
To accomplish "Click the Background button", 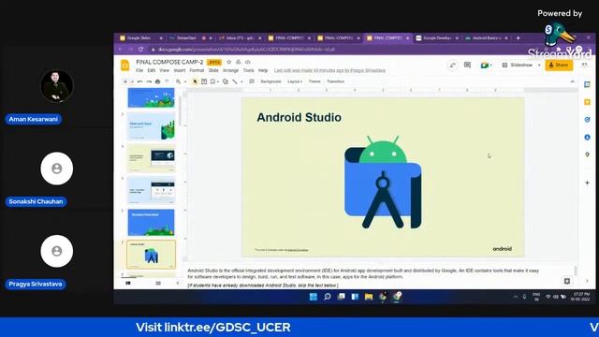I will [270, 81].
